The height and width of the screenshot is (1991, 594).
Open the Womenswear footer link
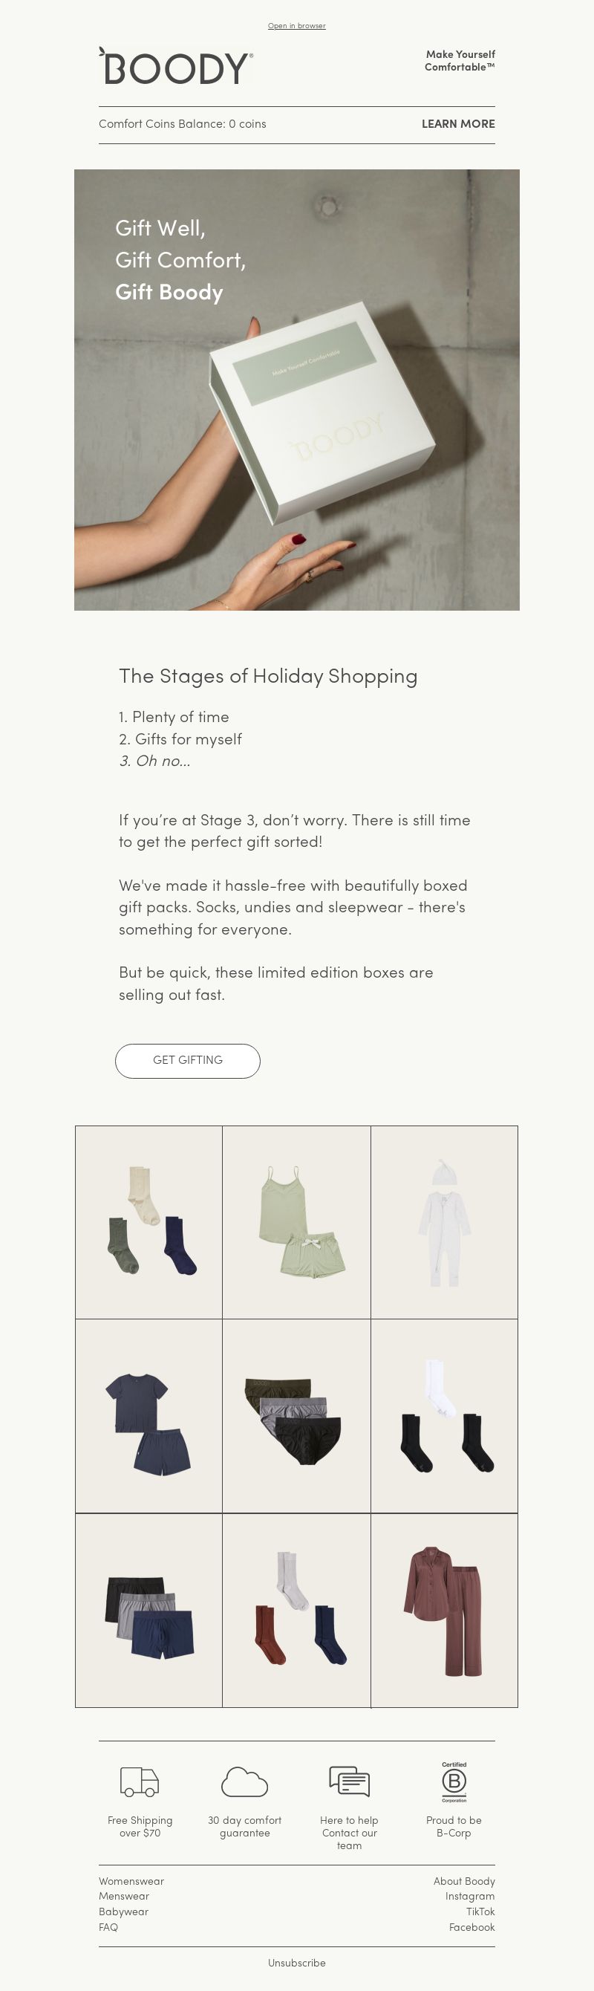tap(131, 1881)
